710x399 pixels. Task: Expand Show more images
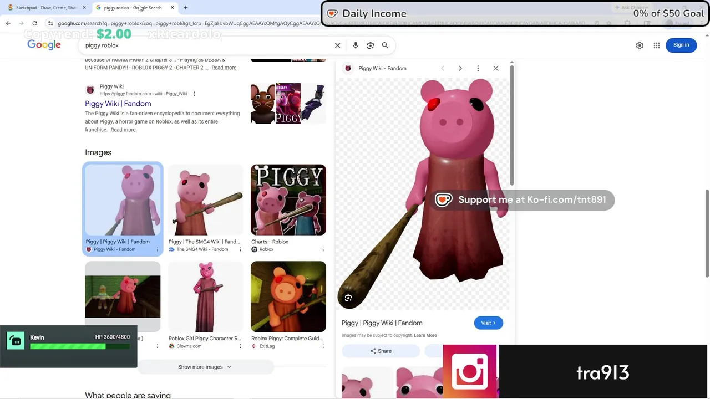coord(205,367)
